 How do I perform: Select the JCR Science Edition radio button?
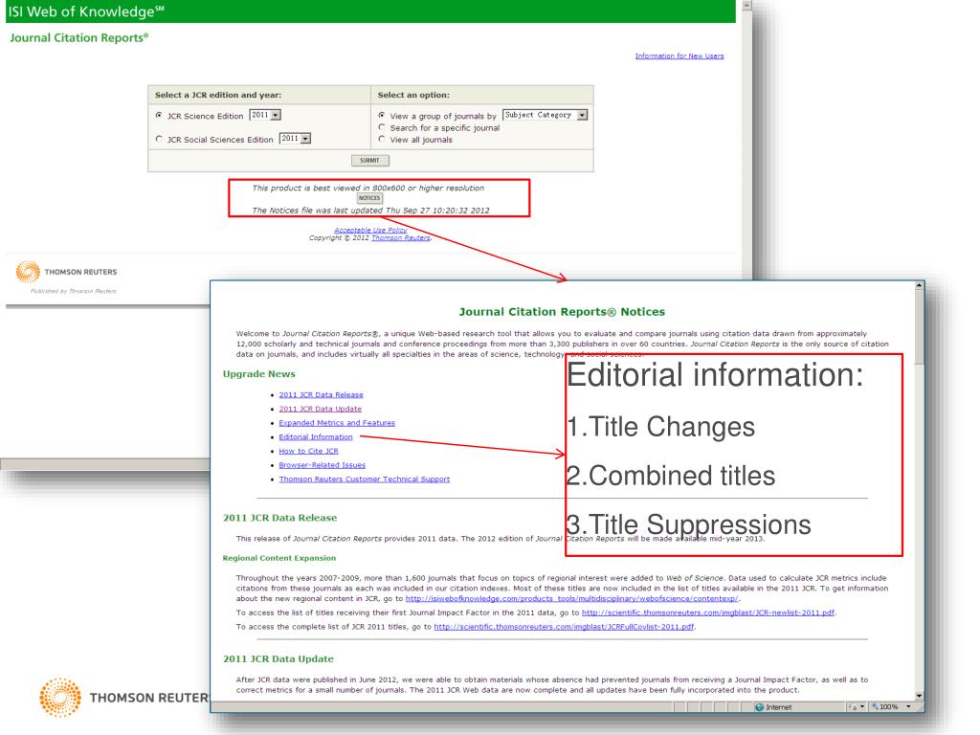click(x=159, y=116)
